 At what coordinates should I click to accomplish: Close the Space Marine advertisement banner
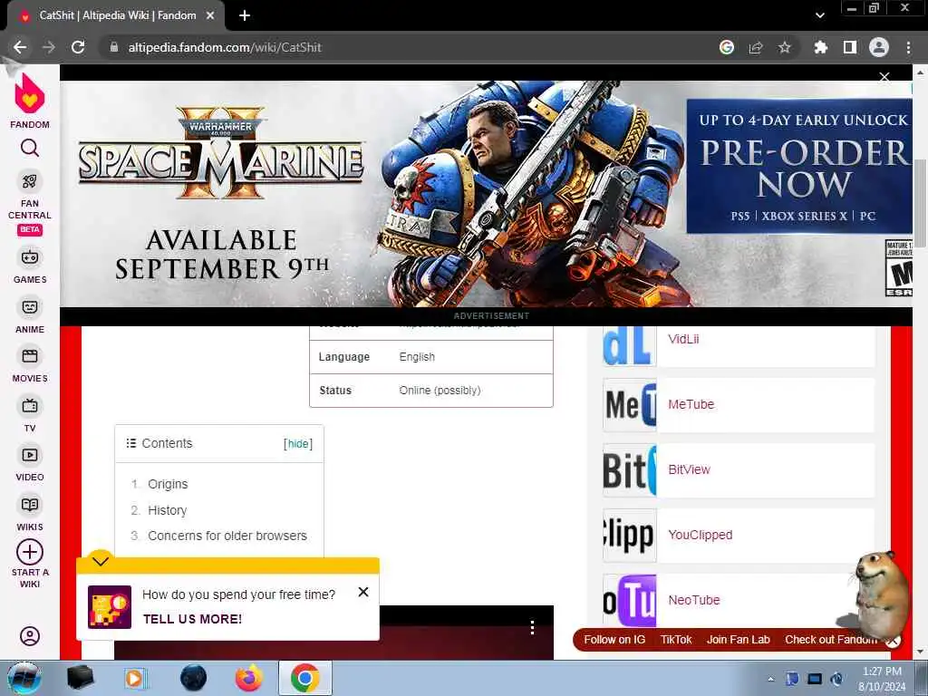tap(884, 77)
